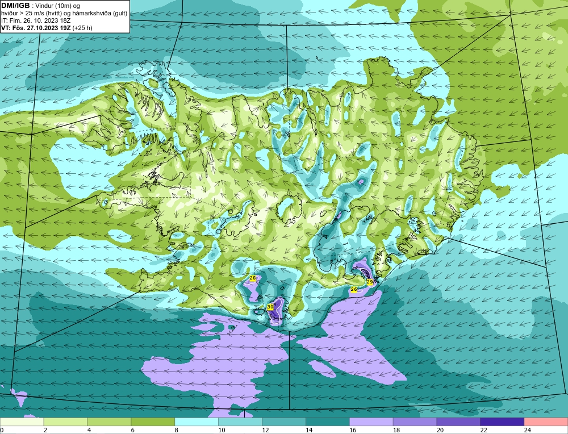Image resolution: width=568 pixels, height=434 pixels.
Task: Click the darker green 6–8 m/s legend swatch
Action: pyautogui.click(x=153, y=422)
